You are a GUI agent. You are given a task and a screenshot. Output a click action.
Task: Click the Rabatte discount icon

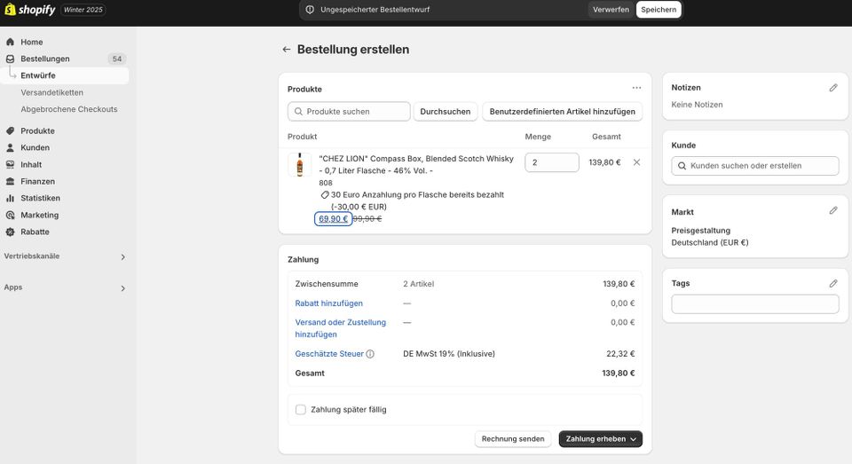point(10,232)
